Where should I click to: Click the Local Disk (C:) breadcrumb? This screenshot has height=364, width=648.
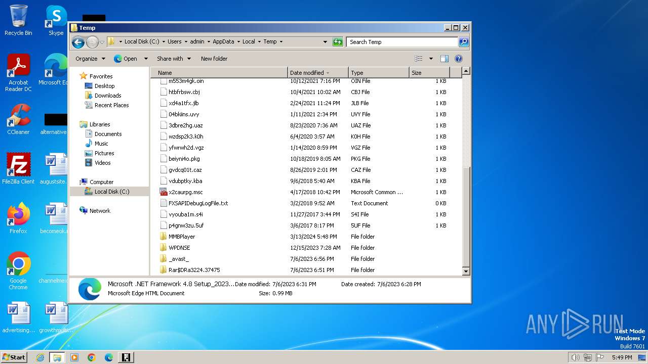(x=142, y=42)
